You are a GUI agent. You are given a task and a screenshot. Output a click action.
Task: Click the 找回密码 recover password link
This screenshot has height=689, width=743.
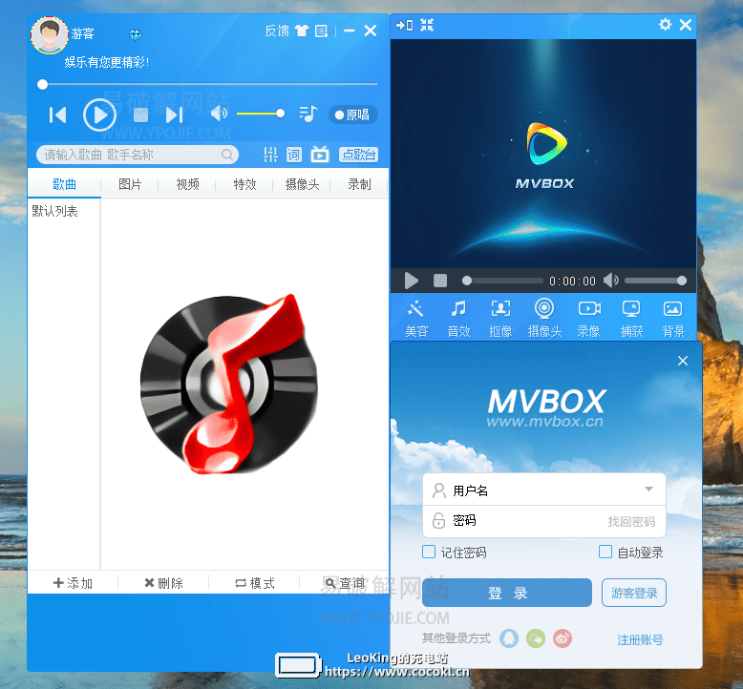[631, 521]
